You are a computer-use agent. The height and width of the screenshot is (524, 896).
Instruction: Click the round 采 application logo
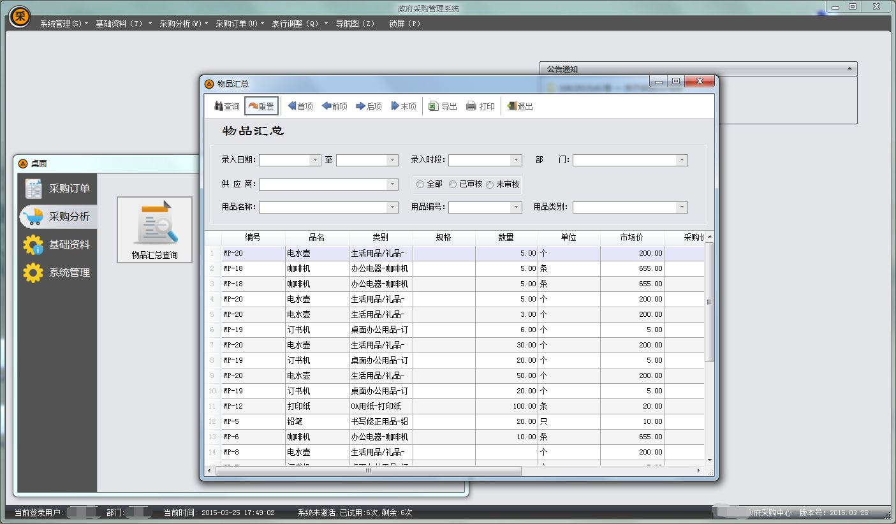coord(20,17)
